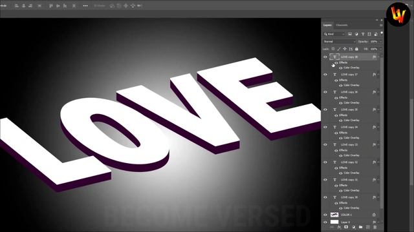Filter layers by smart objects

[x=376, y=34]
